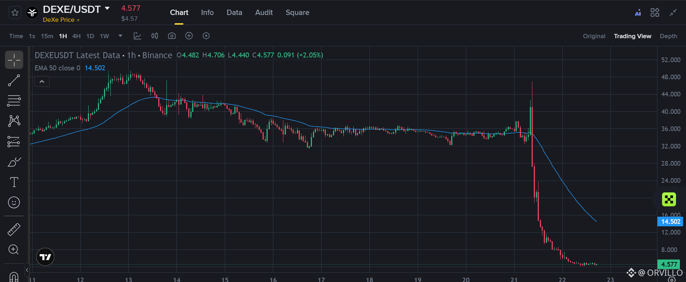686x282 pixels.
Task: Click the Time label in interval bar
Action: tap(16, 36)
